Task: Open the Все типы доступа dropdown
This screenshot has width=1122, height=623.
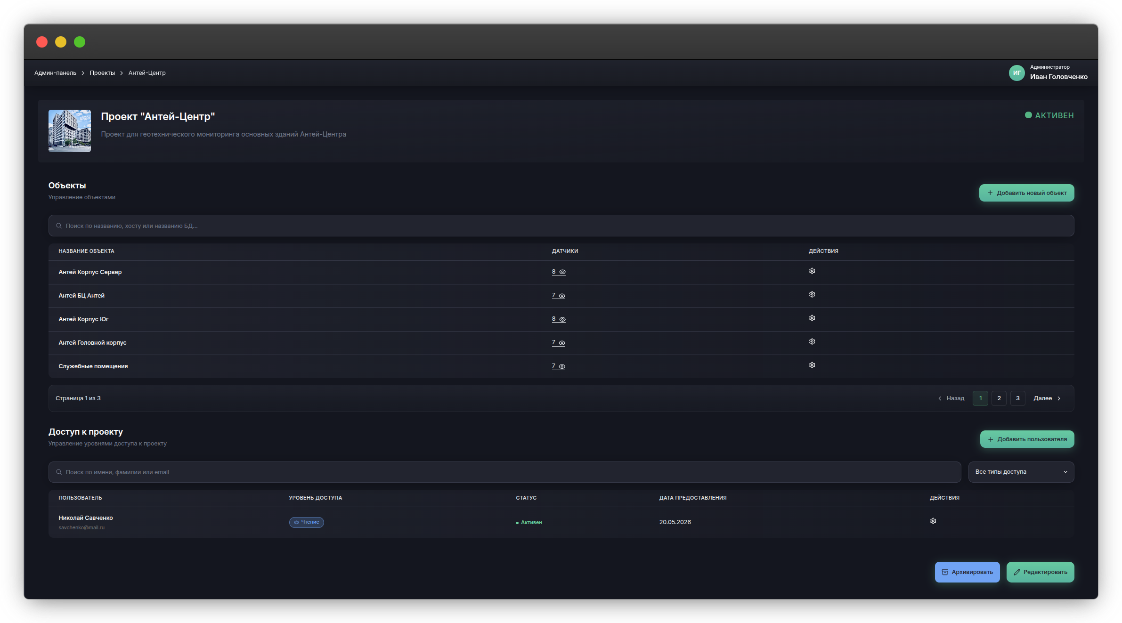Action: (1021, 472)
